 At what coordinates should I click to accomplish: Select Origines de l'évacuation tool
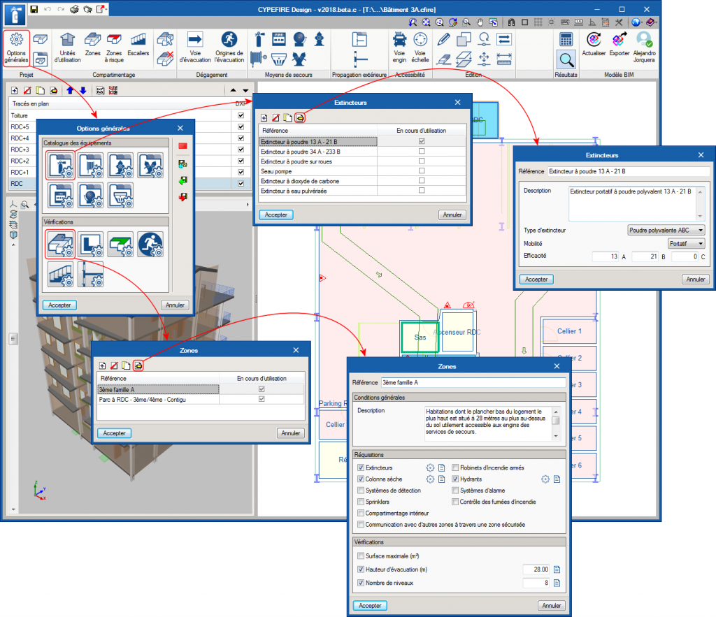click(x=229, y=48)
